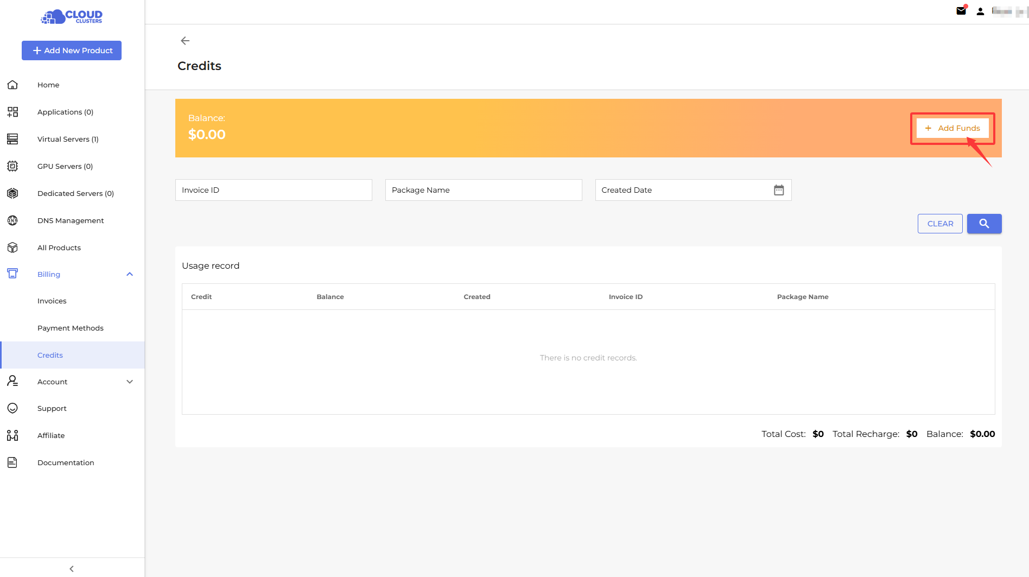Click the Add New Product button
Viewport: 1029px width, 577px height.
pos(72,50)
